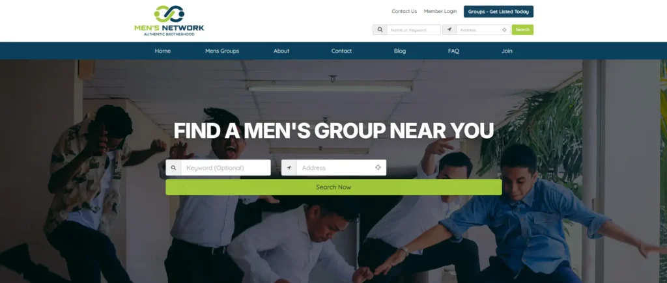Viewport: 667px width, 283px height.
Task: Click the green header Search button
Action: point(522,30)
